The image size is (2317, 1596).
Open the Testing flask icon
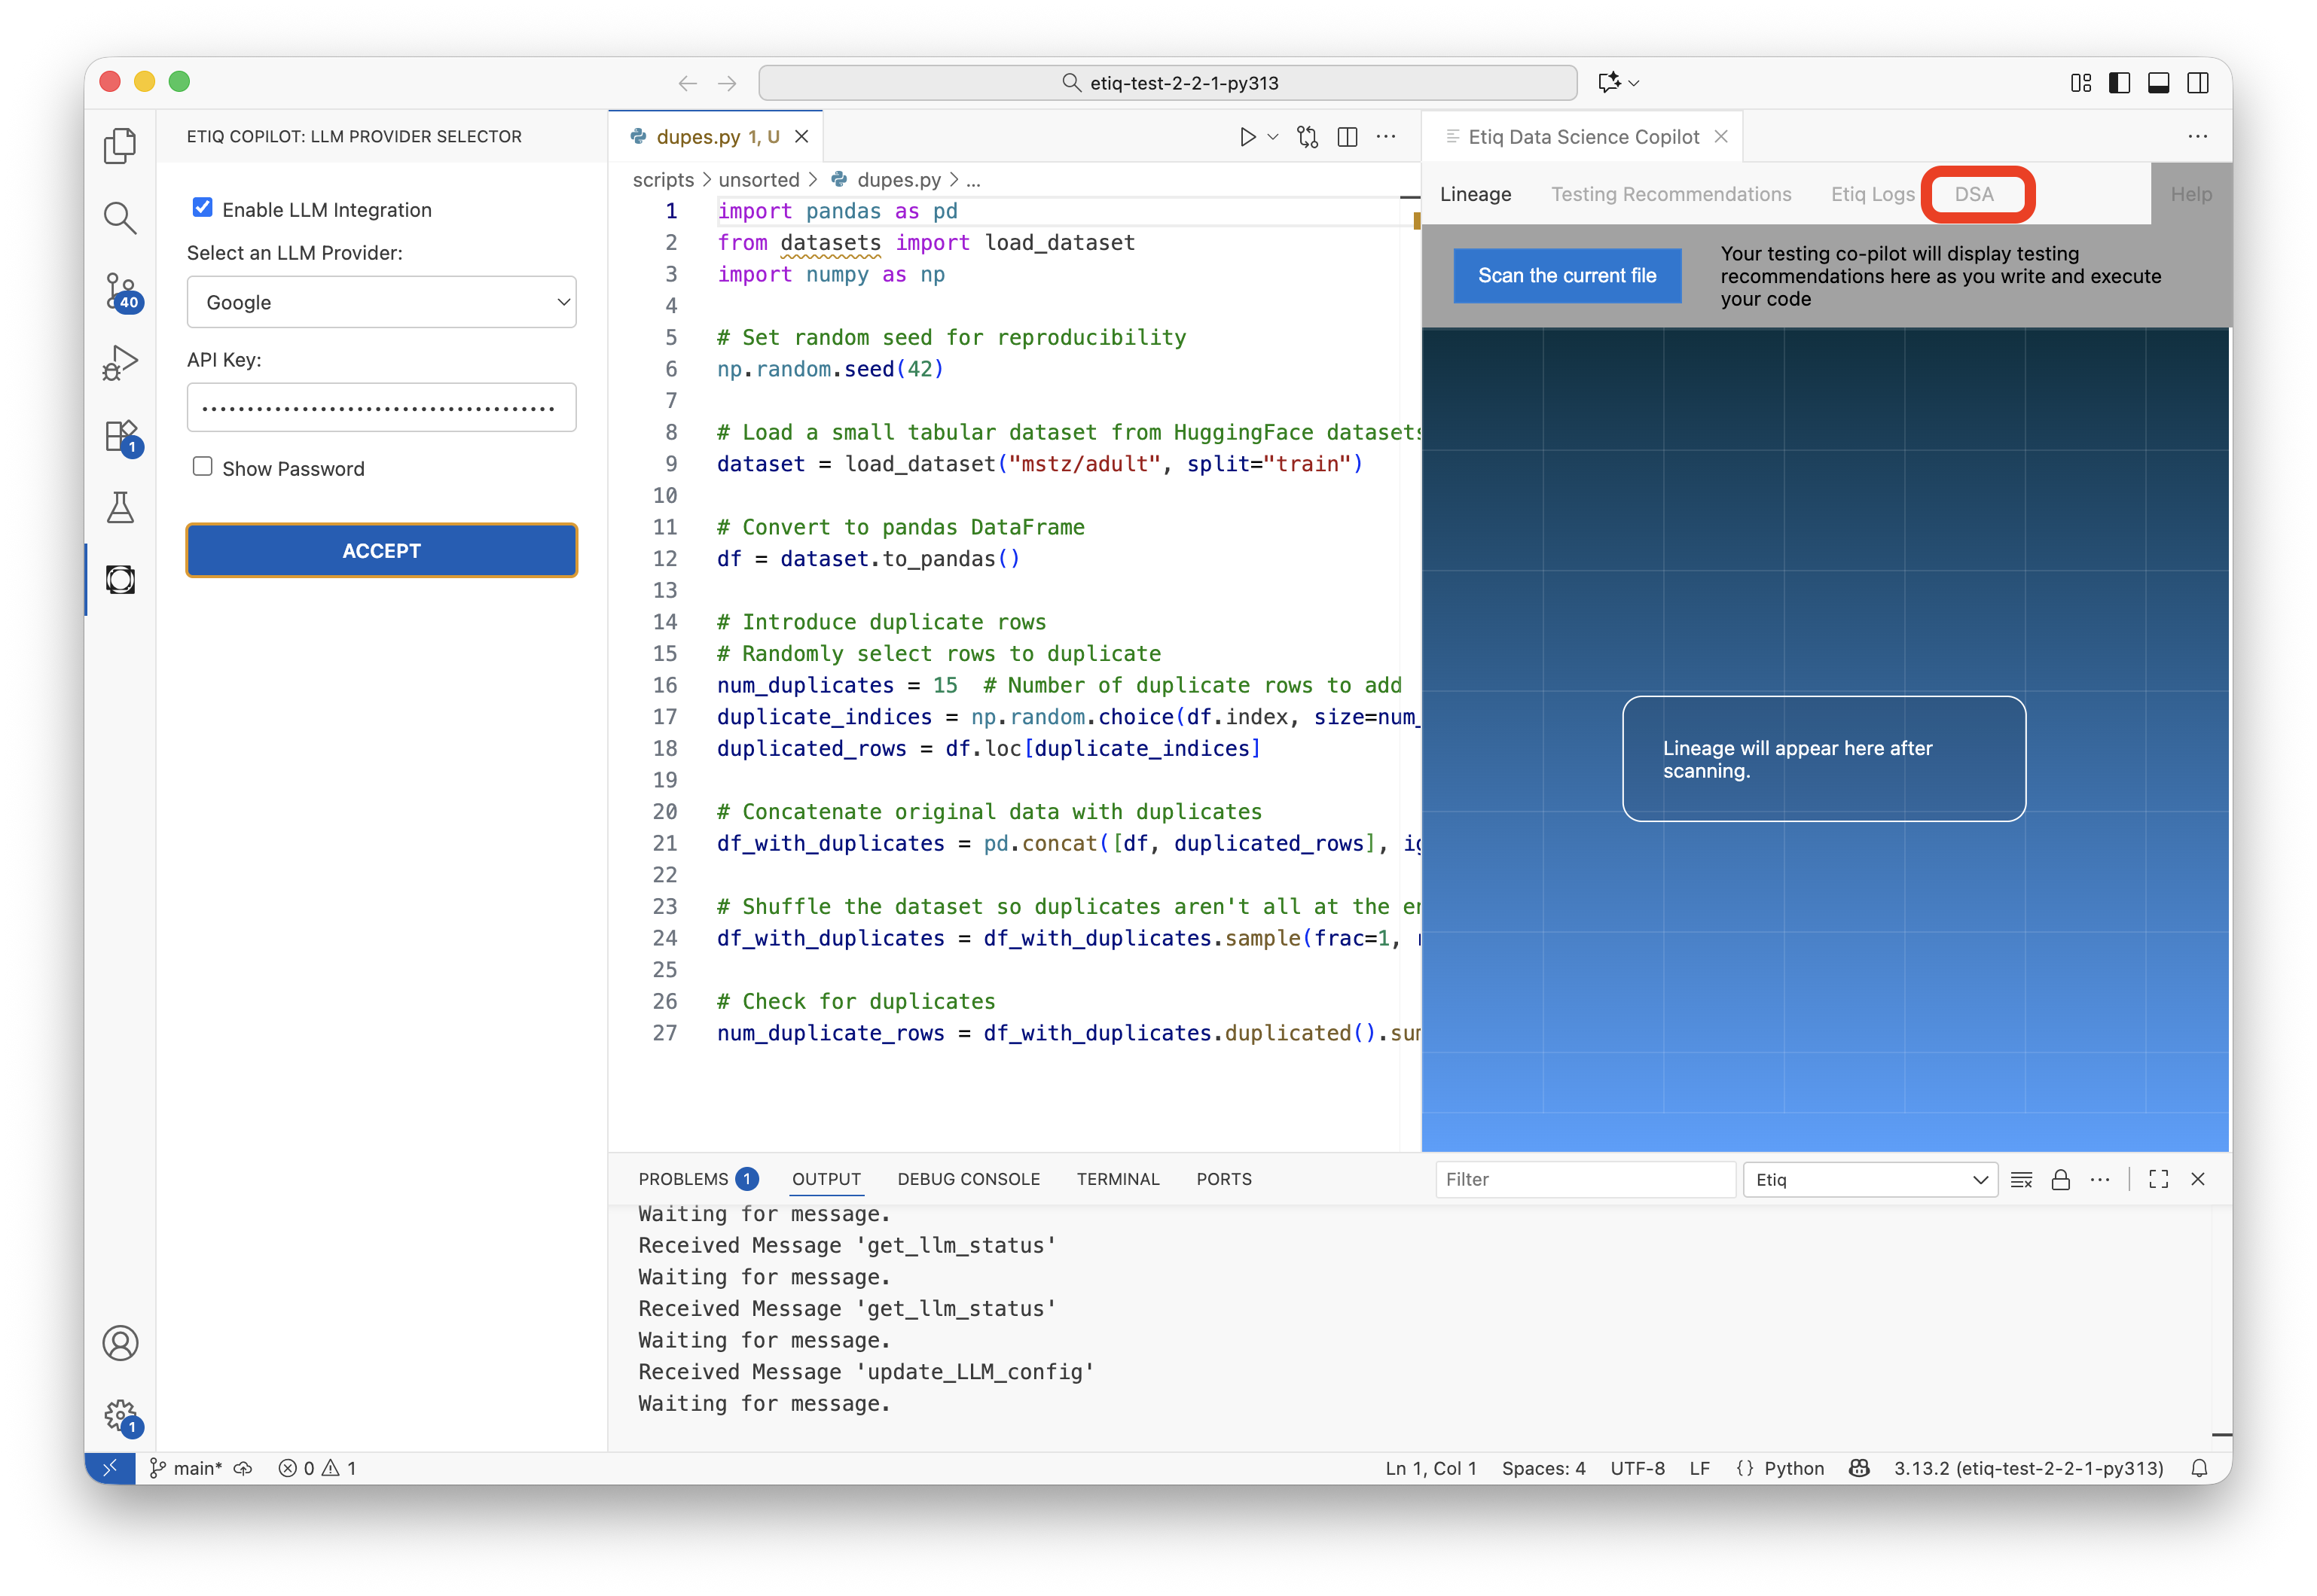coord(120,508)
